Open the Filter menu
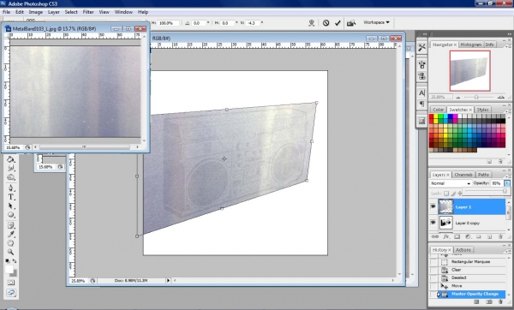The height and width of the screenshot is (310, 514). click(x=88, y=12)
